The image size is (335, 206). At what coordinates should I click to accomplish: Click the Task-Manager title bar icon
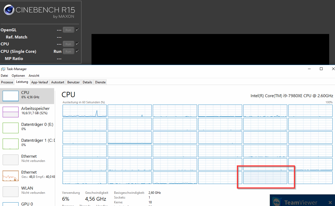tap(3, 69)
